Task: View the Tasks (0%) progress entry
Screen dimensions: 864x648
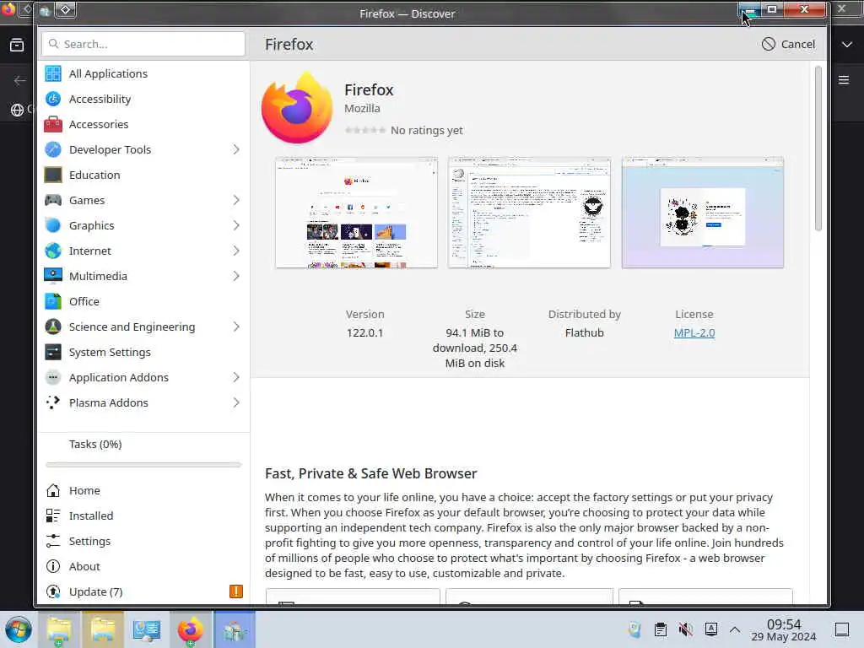Action: pos(143,444)
